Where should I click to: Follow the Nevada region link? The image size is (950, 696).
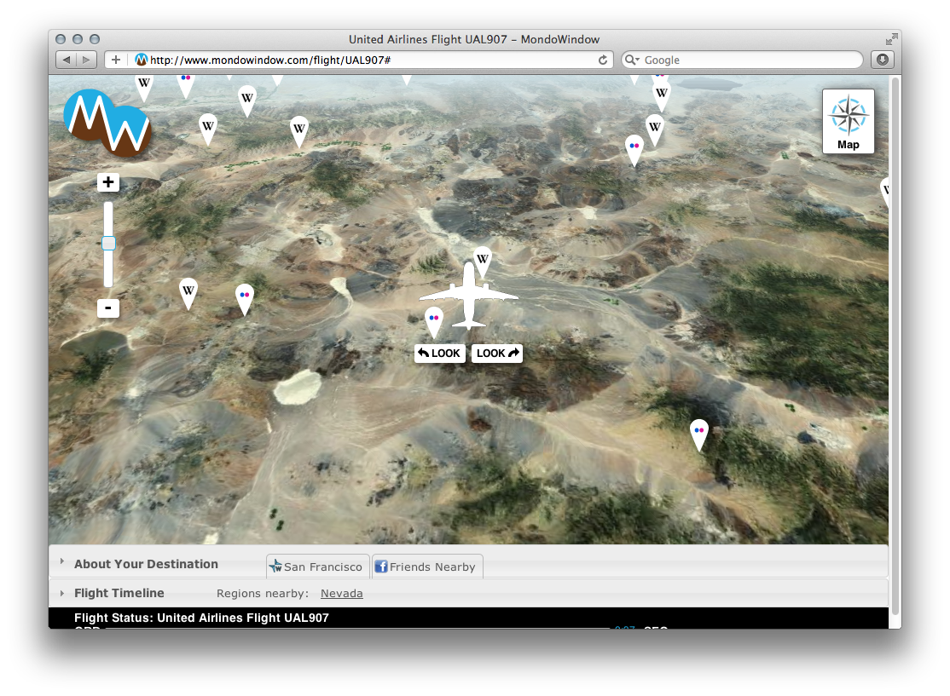tap(341, 594)
